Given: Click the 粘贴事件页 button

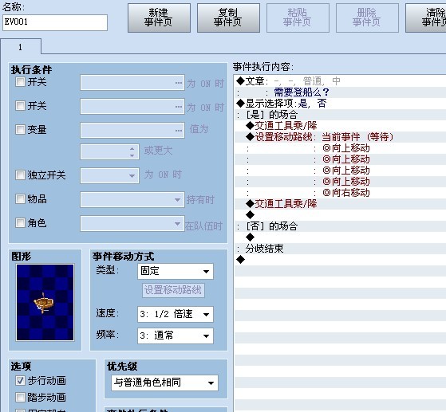Looking at the screenshot, I should pos(298,18).
